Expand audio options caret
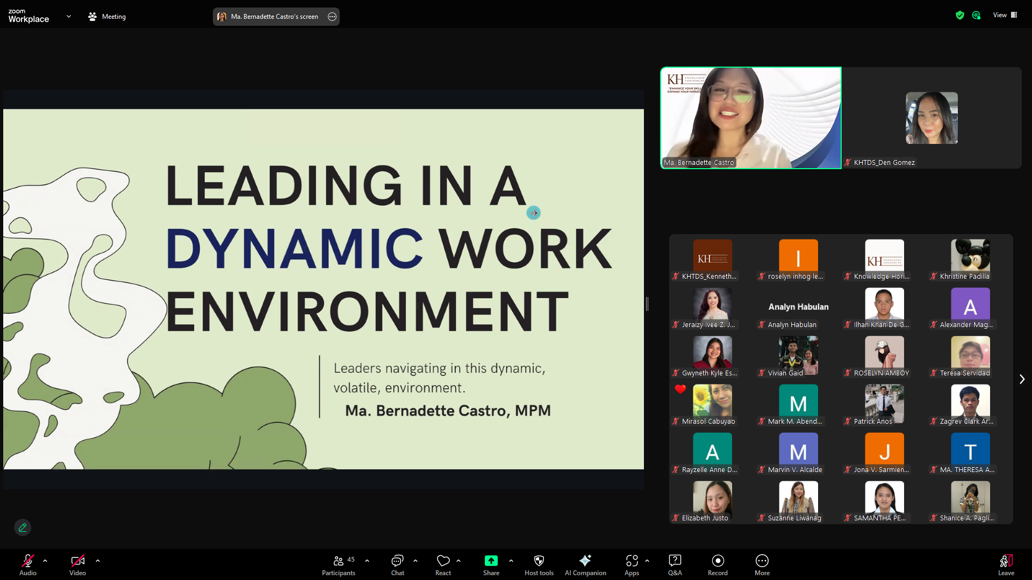This screenshot has height=580, width=1032. click(45, 561)
